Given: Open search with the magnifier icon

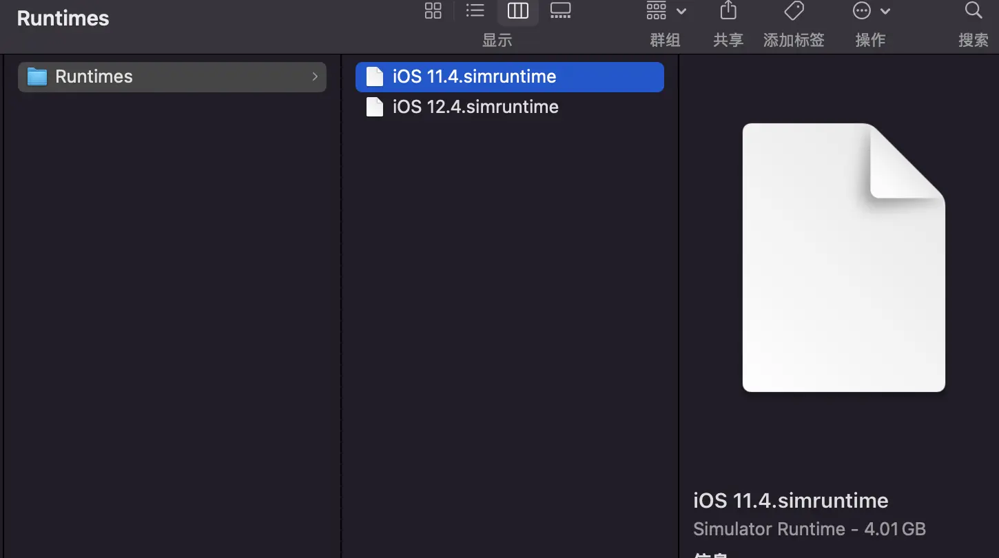Looking at the screenshot, I should click(973, 10).
